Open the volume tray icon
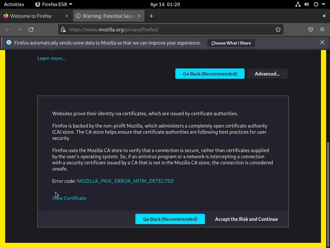 pos(307,4)
